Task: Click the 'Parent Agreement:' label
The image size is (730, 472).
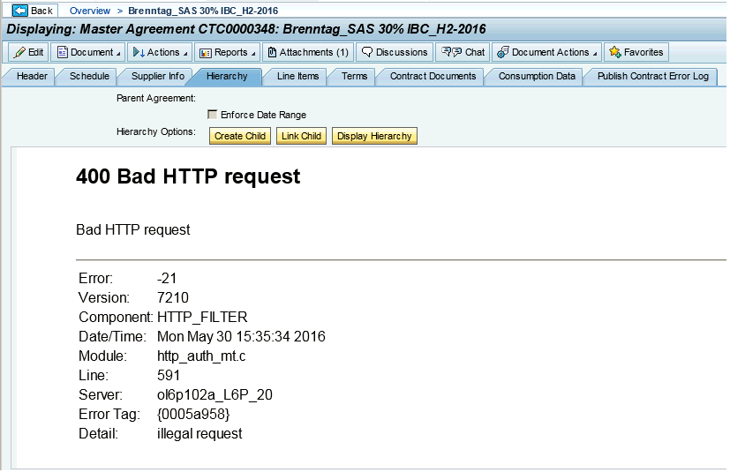Action: [x=156, y=98]
